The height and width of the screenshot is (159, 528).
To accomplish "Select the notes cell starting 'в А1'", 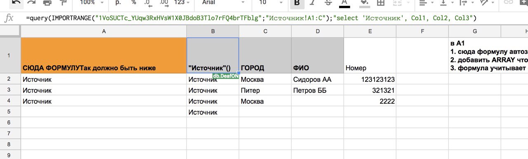I will click(488, 55).
